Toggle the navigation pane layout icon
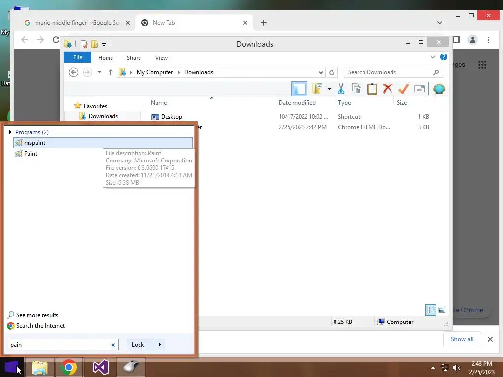 299,89
